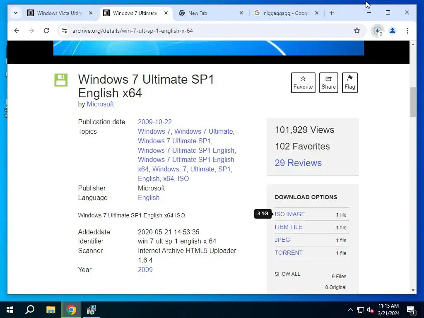Open the Chrome three-dot menu
424x318 pixels.
(x=407, y=31)
